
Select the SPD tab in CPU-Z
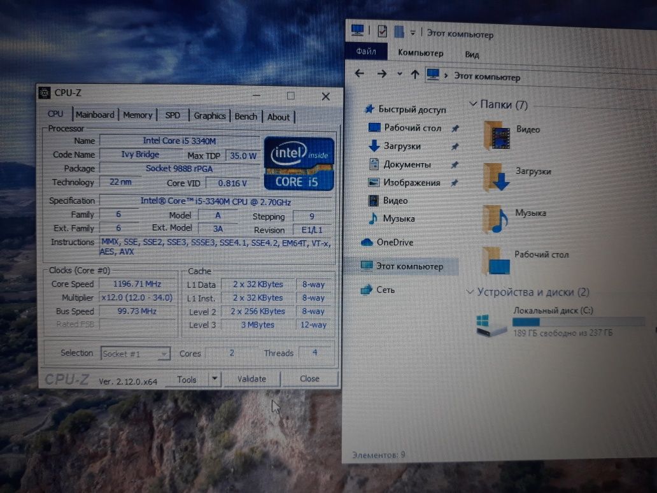click(x=173, y=115)
